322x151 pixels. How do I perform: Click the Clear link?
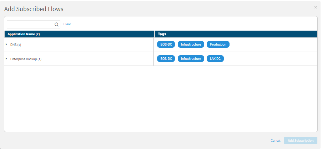(67, 24)
